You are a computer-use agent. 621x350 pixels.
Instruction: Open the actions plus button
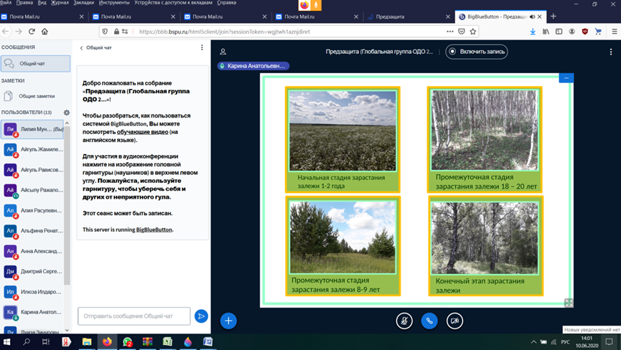pyautogui.click(x=228, y=321)
